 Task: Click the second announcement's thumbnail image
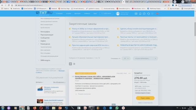tap(40, 101)
